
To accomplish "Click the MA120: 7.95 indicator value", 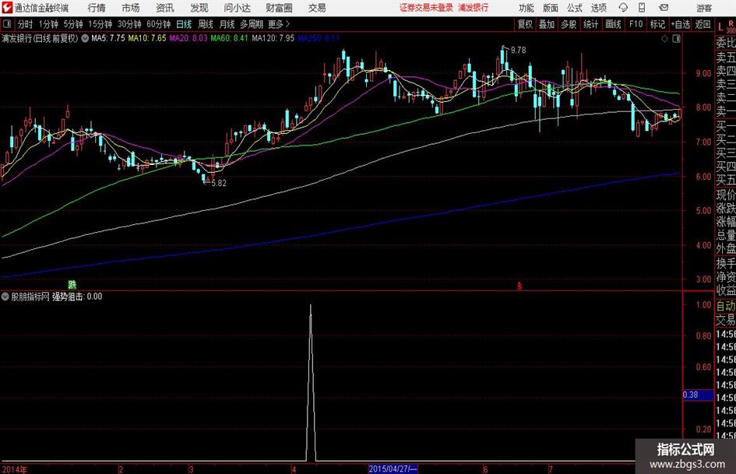I will pyautogui.click(x=273, y=38).
